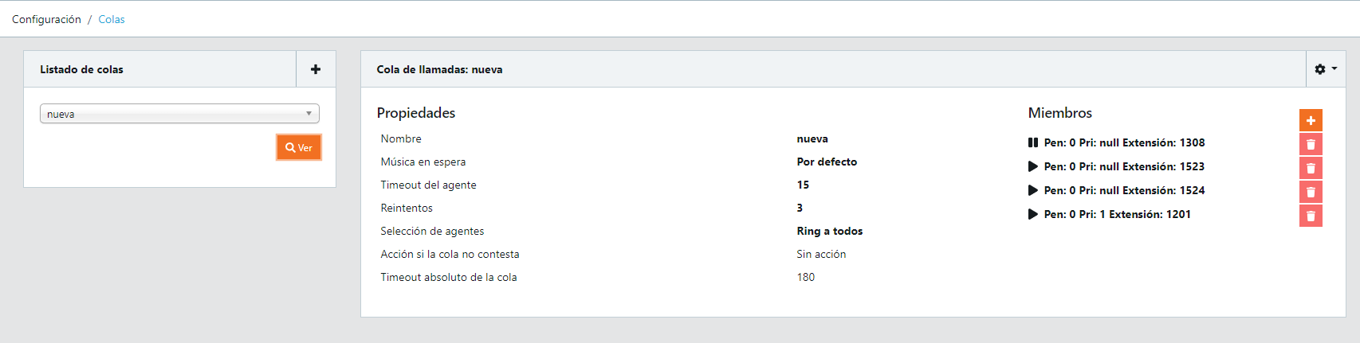Go to Colas breadcrumb link
This screenshot has width=1360, height=343.
(x=112, y=19)
